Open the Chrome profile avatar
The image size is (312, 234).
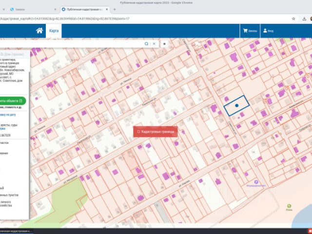(x=311, y=19)
